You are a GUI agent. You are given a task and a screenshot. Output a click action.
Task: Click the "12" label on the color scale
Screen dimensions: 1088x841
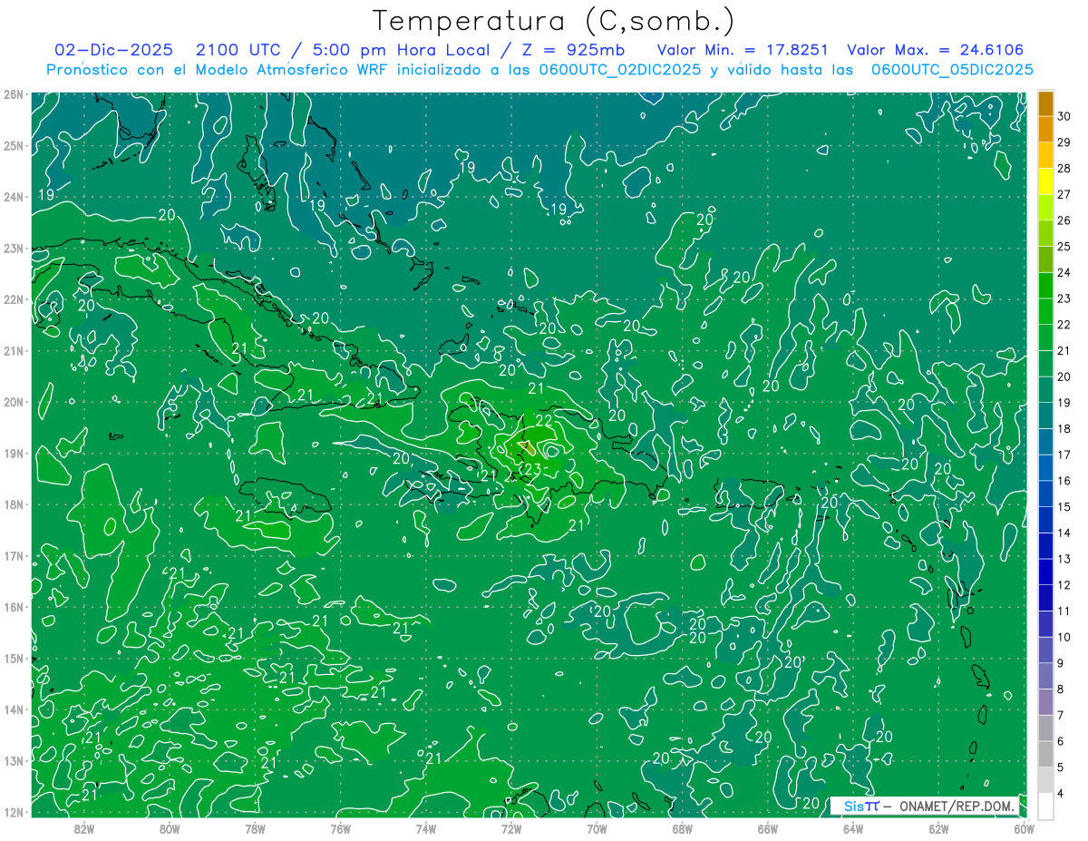(1064, 585)
